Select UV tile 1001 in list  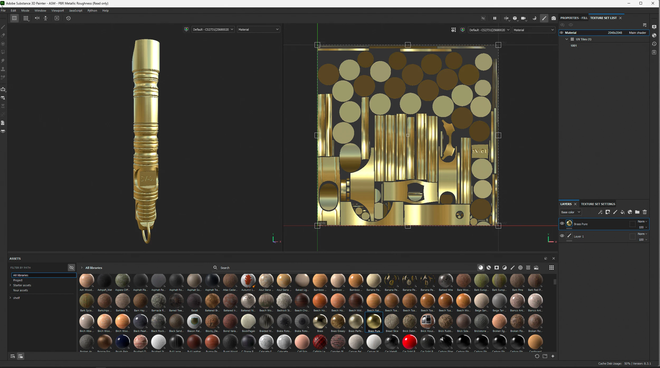pos(573,46)
